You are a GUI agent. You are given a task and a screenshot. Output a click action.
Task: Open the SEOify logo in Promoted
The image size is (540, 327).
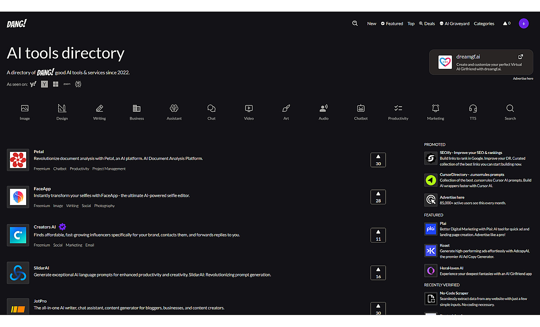click(431, 158)
